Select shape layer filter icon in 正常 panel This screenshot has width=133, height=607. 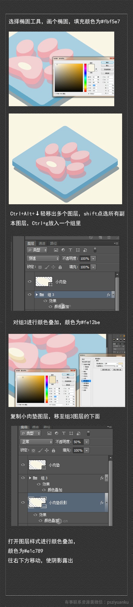coord(71,433)
